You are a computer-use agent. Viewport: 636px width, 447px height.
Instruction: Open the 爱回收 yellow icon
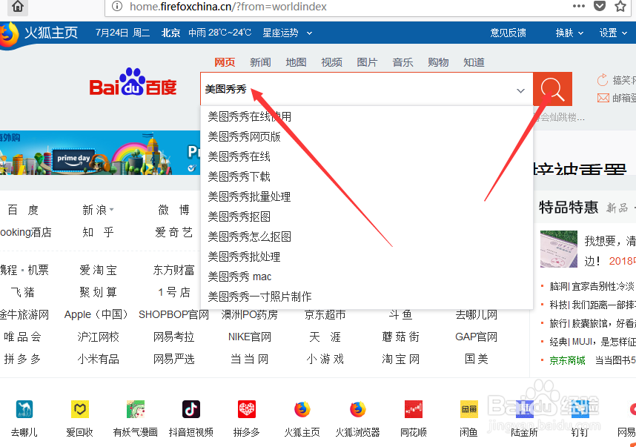tap(80, 409)
